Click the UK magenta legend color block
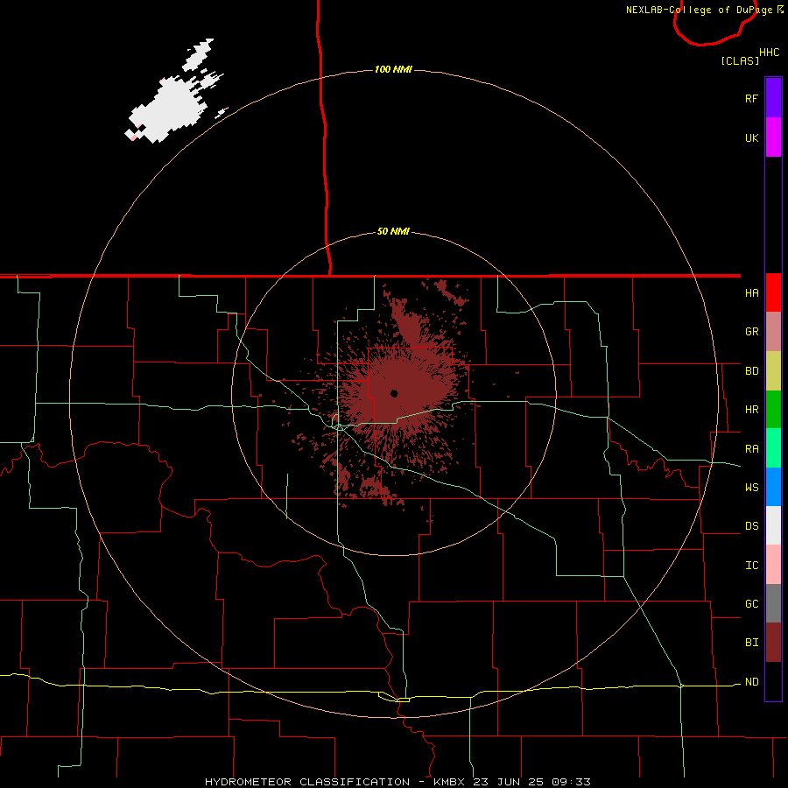This screenshot has height=788, width=788. pyautogui.click(x=773, y=137)
